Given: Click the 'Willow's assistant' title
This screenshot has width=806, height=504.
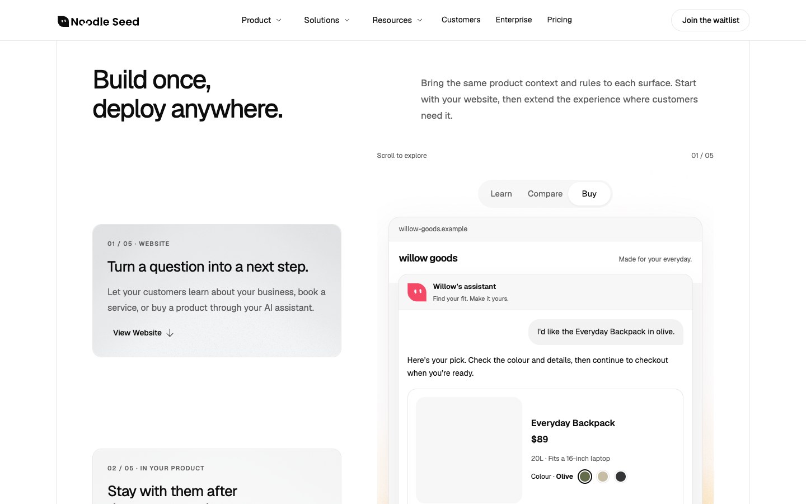Looking at the screenshot, I should tap(464, 287).
